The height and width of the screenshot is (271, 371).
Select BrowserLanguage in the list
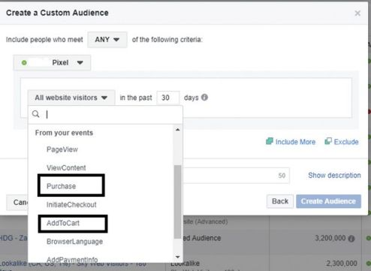tap(75, 242)
